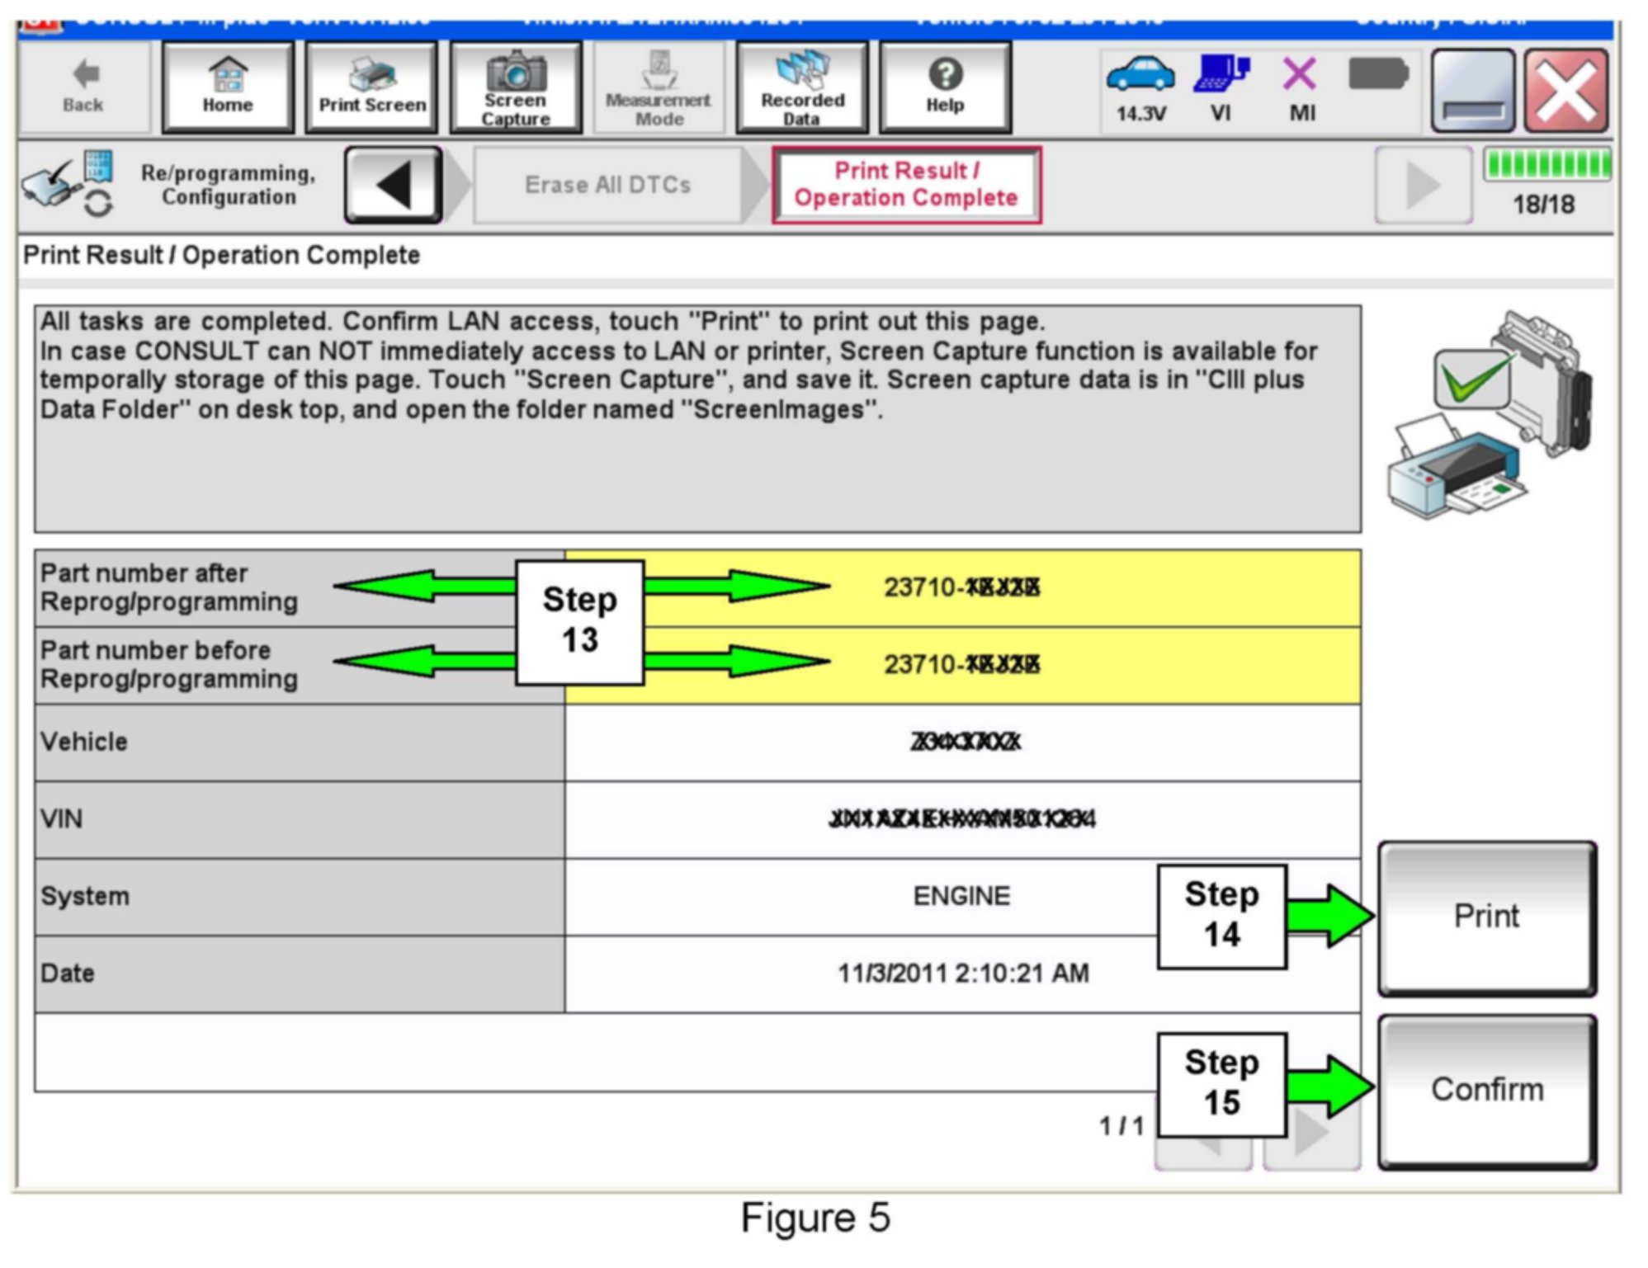Go to previous step with black arrow
Image resolution: width=1648 pixels, height=1268 pixels.
coord(394,185)
